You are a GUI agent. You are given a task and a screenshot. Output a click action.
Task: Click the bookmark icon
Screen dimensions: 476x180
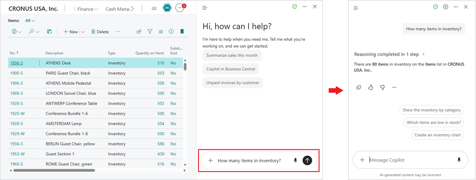182,32
